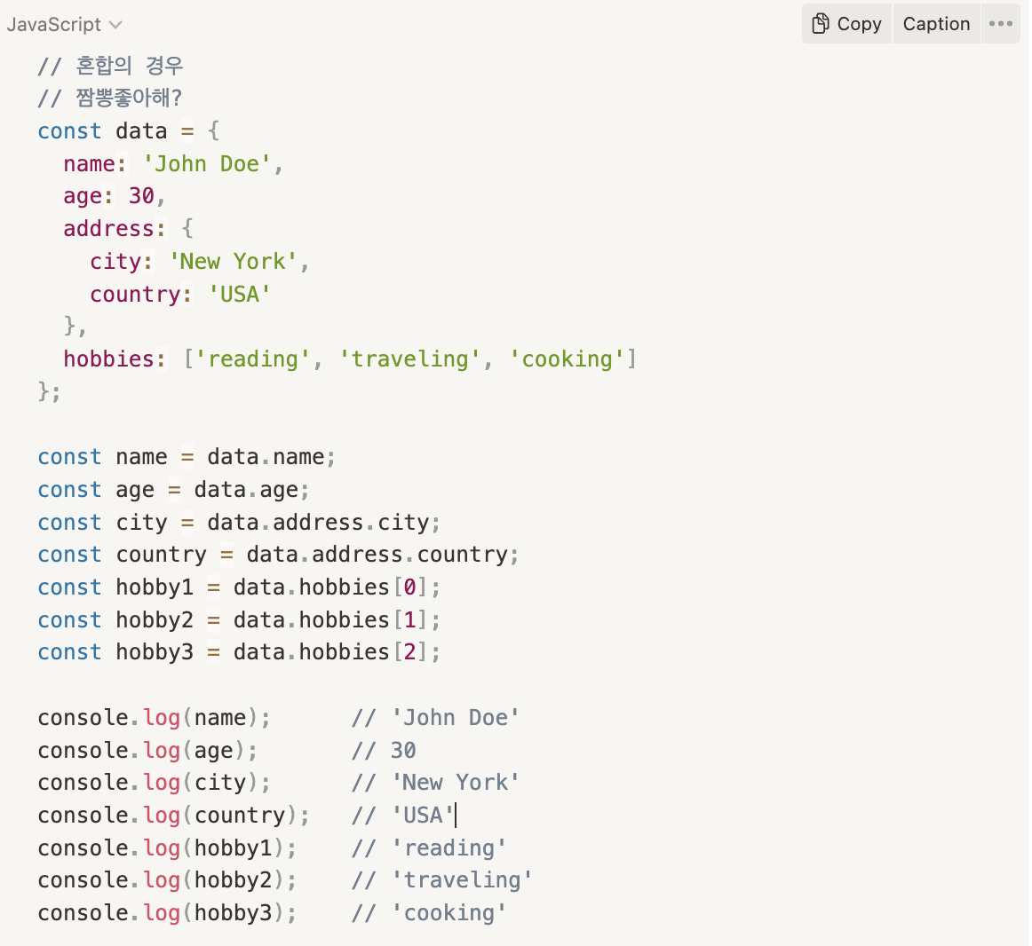The image size is (1032, 946).
Task: Click the "// 'USA'" output comment
Action: pyautogui.click(x=403, y=816)
